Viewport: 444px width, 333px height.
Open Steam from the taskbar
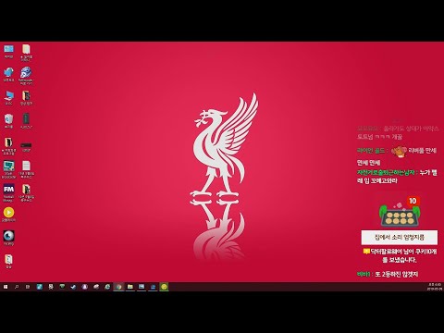click(x=73, y=287)
